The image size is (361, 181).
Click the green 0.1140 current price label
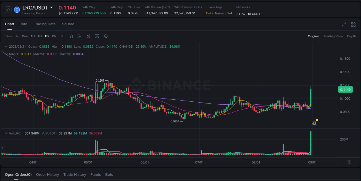pos(345,89)
